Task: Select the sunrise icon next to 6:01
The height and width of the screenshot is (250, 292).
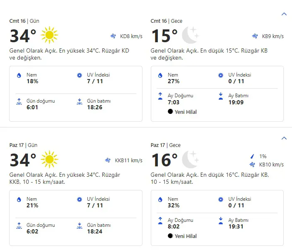Action: (19, 101)
